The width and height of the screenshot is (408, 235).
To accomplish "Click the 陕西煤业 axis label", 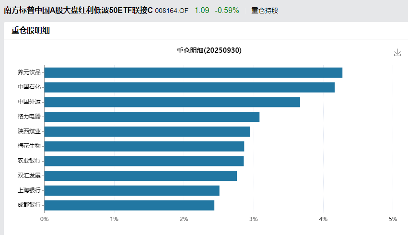I will (29, 131).
